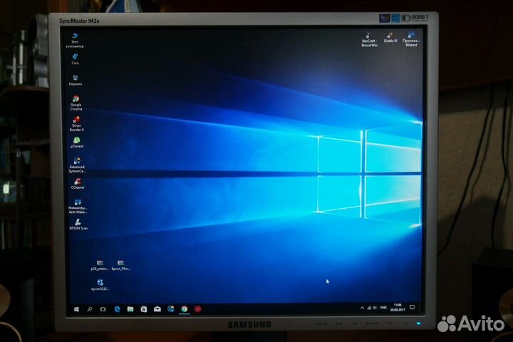Click the StarCraft Brood War shortcut

369,34
